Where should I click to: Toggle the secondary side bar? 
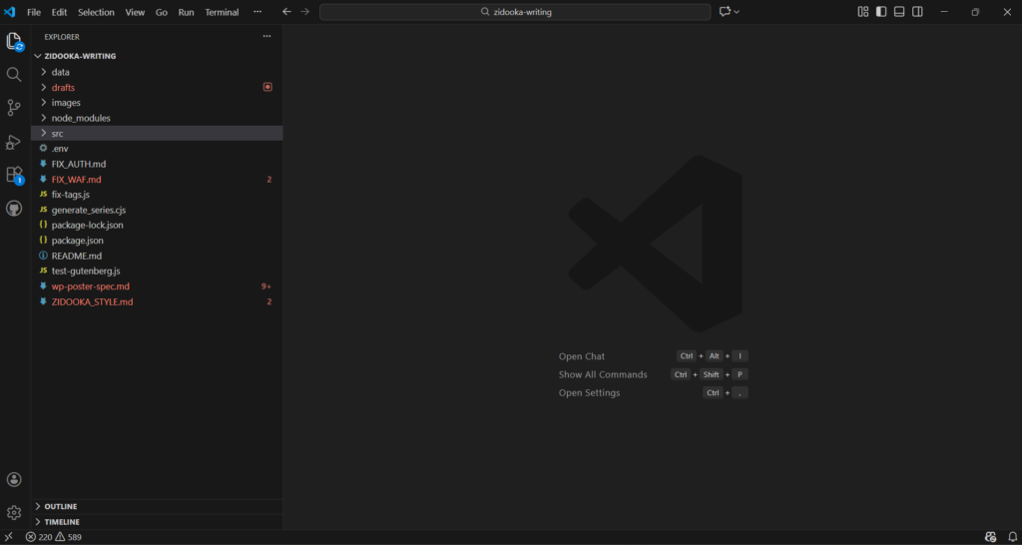click(x=917, y=12)
